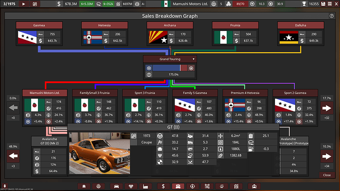
Task: Click the right arrow under 10.3%
Action: tap(327, 156)
